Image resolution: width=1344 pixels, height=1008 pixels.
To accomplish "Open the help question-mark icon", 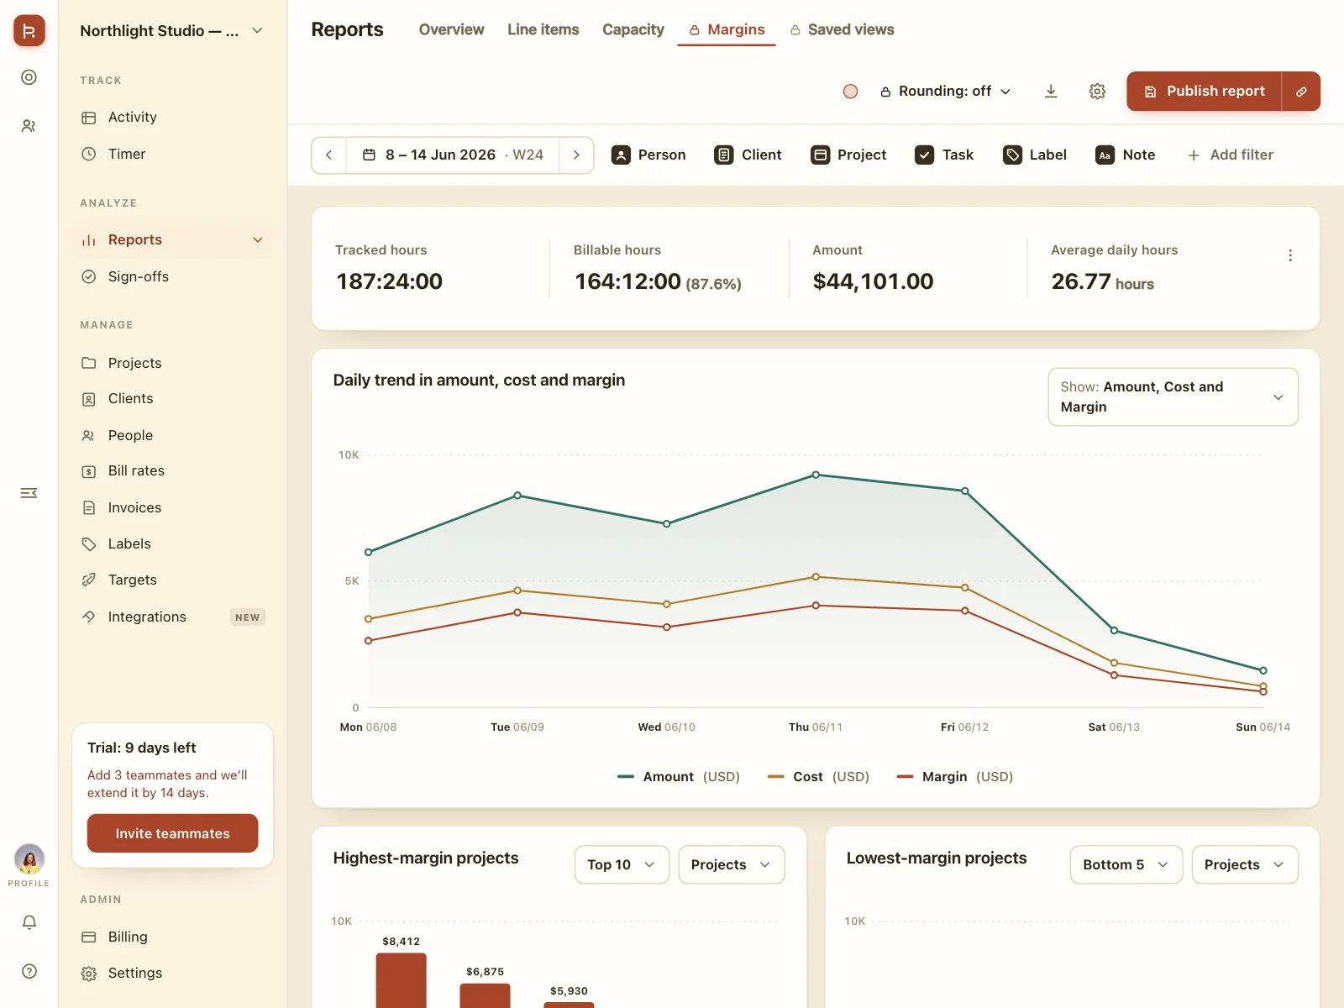I will click(x=29, y=972).
